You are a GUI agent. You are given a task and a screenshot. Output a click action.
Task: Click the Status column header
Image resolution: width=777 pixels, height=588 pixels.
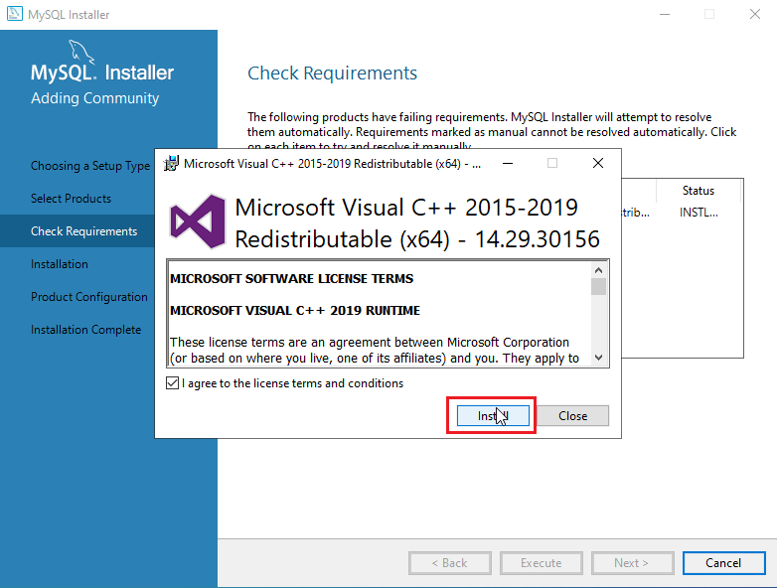(x=699, y=191)
